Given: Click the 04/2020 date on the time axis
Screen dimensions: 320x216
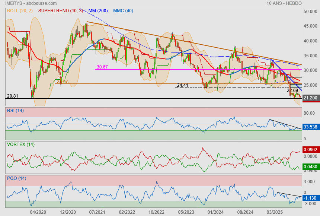Looking at the screenshot, I should click(38, 212).
